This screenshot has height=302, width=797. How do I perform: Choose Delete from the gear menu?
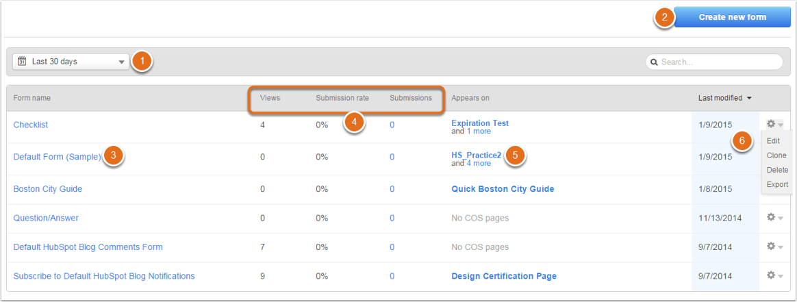(777, 170)
